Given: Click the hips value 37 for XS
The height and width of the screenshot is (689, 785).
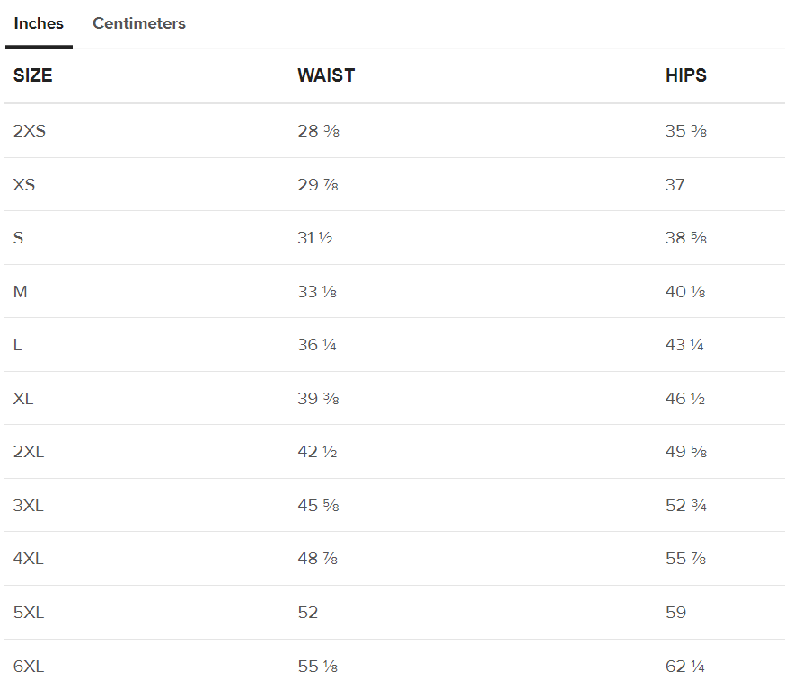Looking at the screenshot, I should coord(675,185).
